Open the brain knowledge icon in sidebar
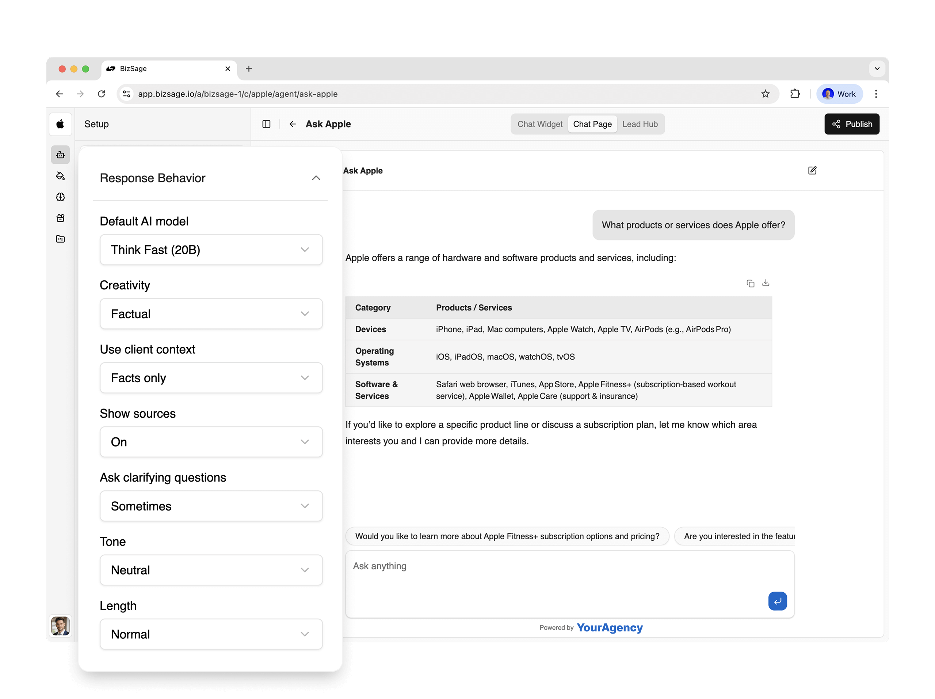935x699 pixels. [60, 197]
